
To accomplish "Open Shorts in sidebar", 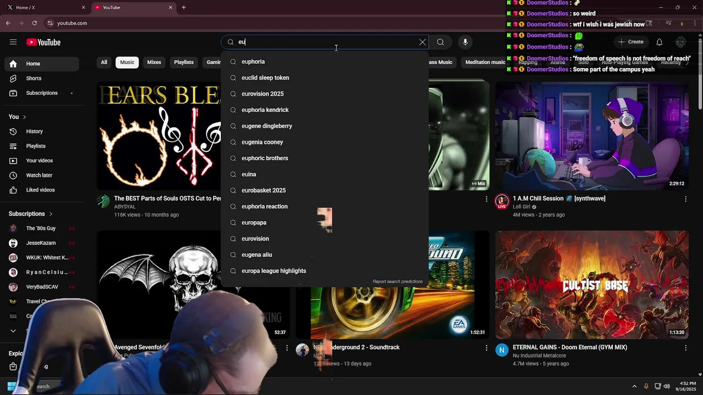I will [x=42, y=78].
